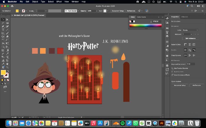This screenshot has height=128, width=206.
Task: Choose the Type tool
Action: (x=3, y=30)
